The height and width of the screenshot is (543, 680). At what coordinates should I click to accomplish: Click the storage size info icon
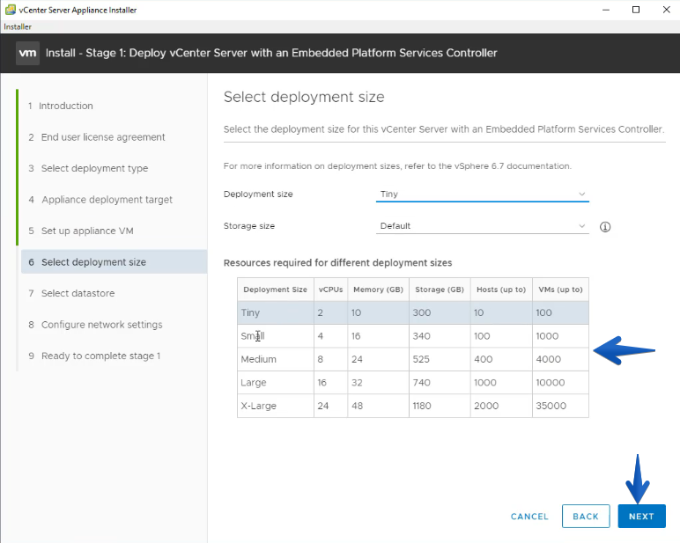tap(605, 227)
